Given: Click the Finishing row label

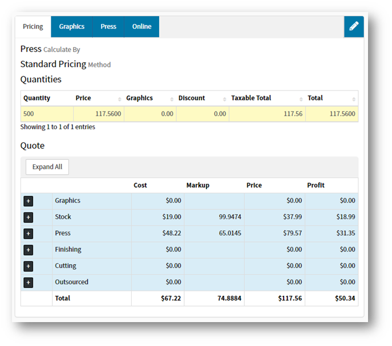Looking at the screenshot, I should point(68,249).
